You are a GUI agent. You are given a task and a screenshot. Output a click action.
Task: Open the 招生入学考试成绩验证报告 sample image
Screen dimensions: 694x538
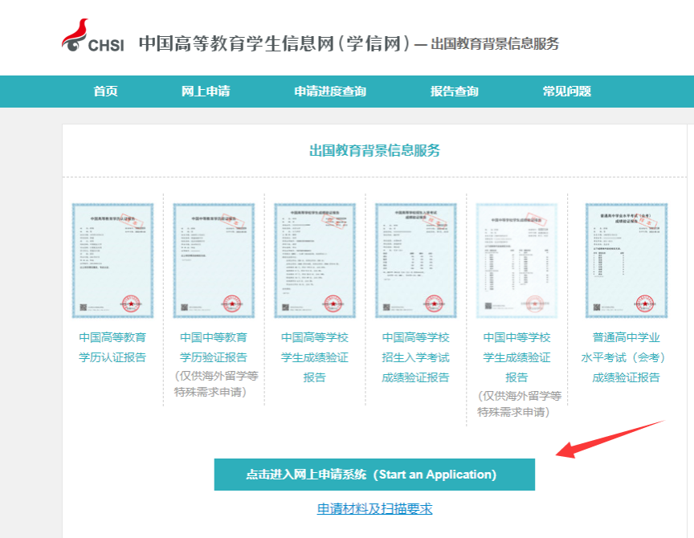point(415,260)
